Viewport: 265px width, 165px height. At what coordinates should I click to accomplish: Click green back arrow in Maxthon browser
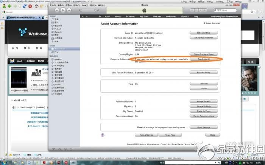click(9, 6)
